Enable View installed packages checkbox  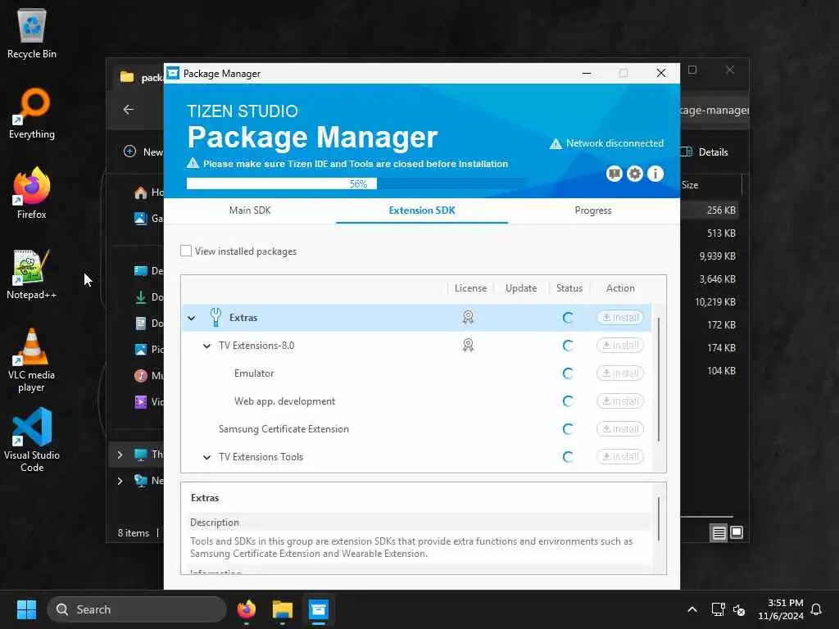coord(186,251)
